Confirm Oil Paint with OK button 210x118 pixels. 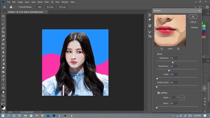coord(193,17)
